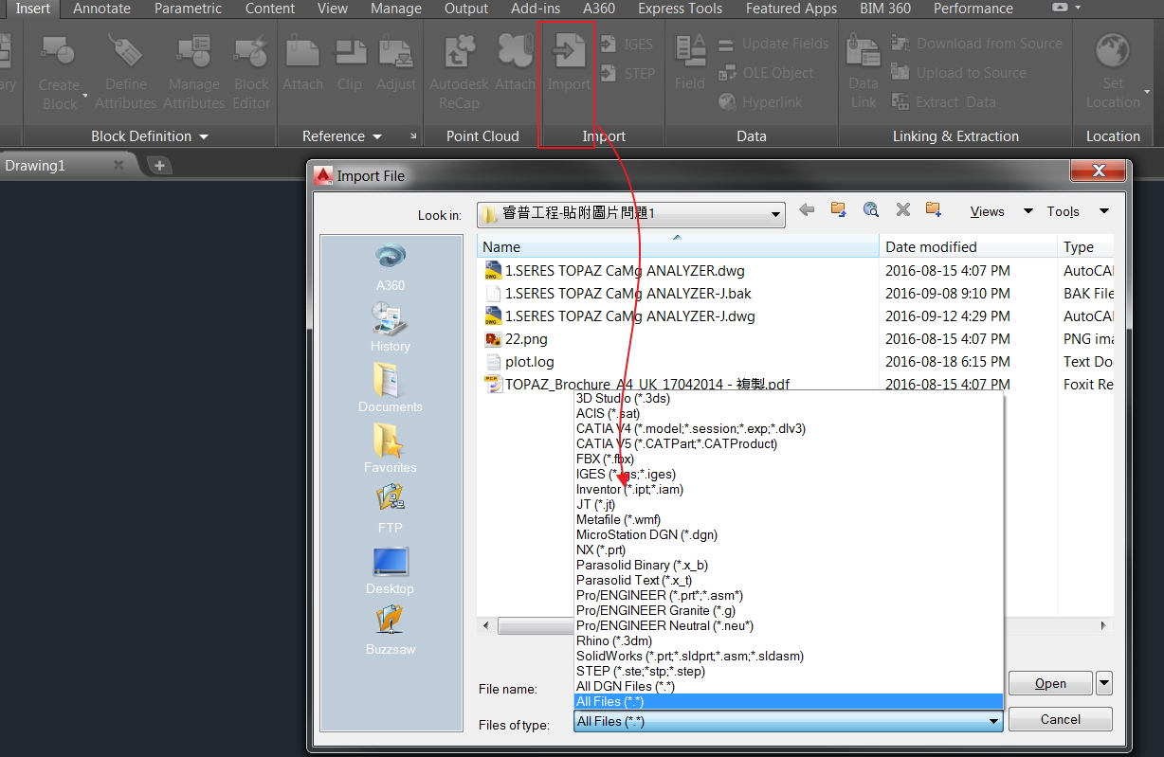Image resolution: width=1164 pixels, height=757 pixels.
Task: Go back to previous folder in dialog
Action: [x=807, y=210]
